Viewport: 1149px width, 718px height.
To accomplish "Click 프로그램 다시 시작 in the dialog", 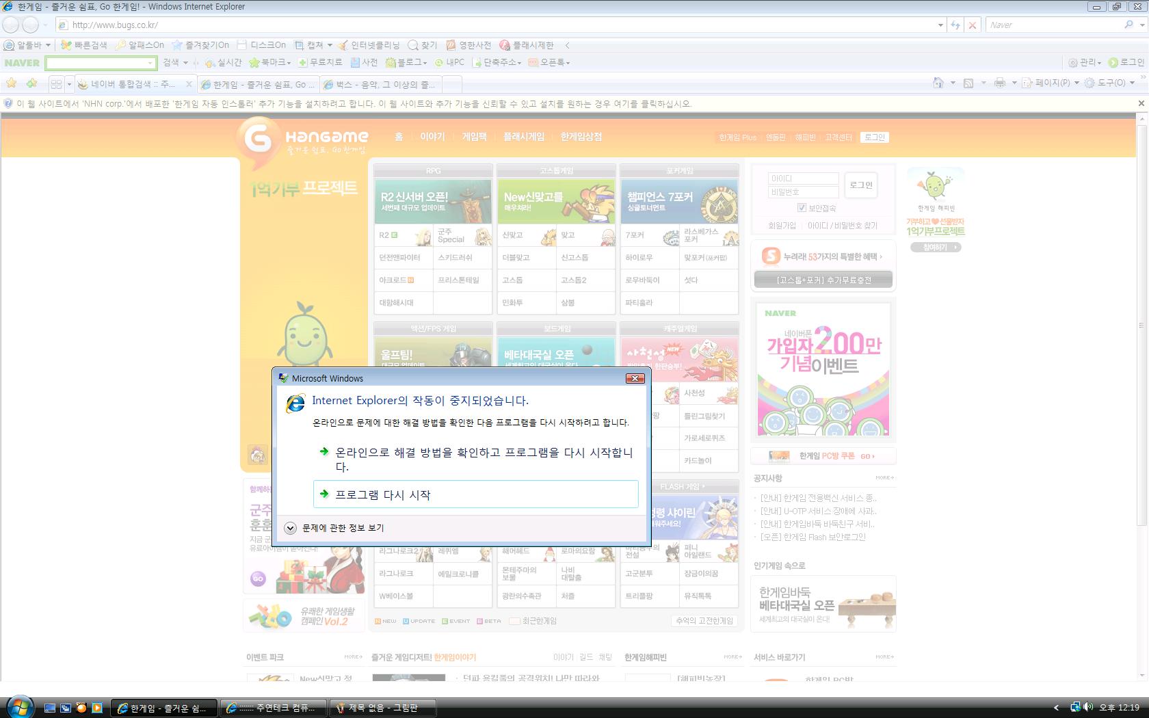I will pos(476,494).
